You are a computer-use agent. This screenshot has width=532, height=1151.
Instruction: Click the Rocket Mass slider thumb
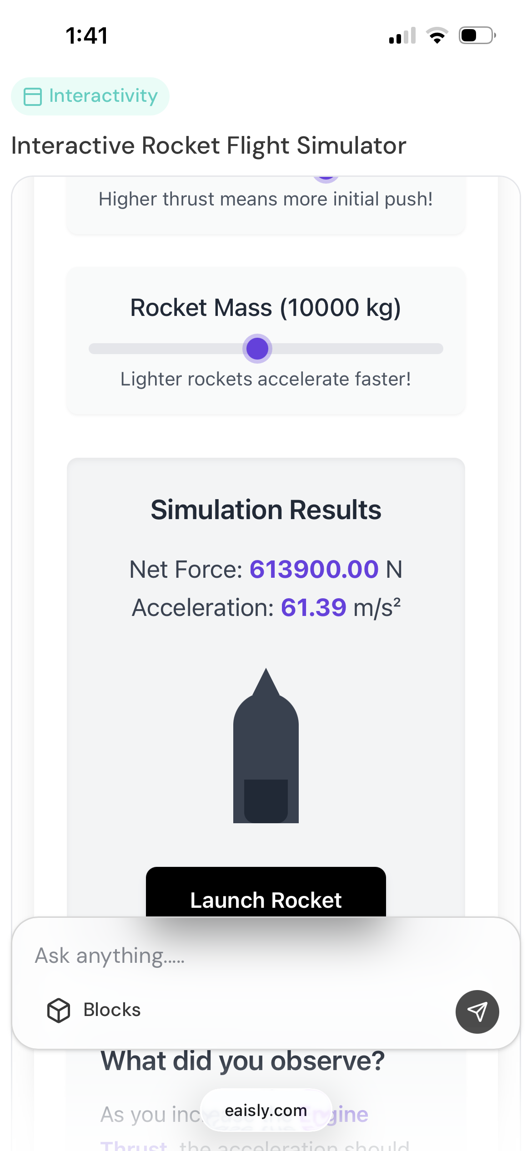point(257,349)
